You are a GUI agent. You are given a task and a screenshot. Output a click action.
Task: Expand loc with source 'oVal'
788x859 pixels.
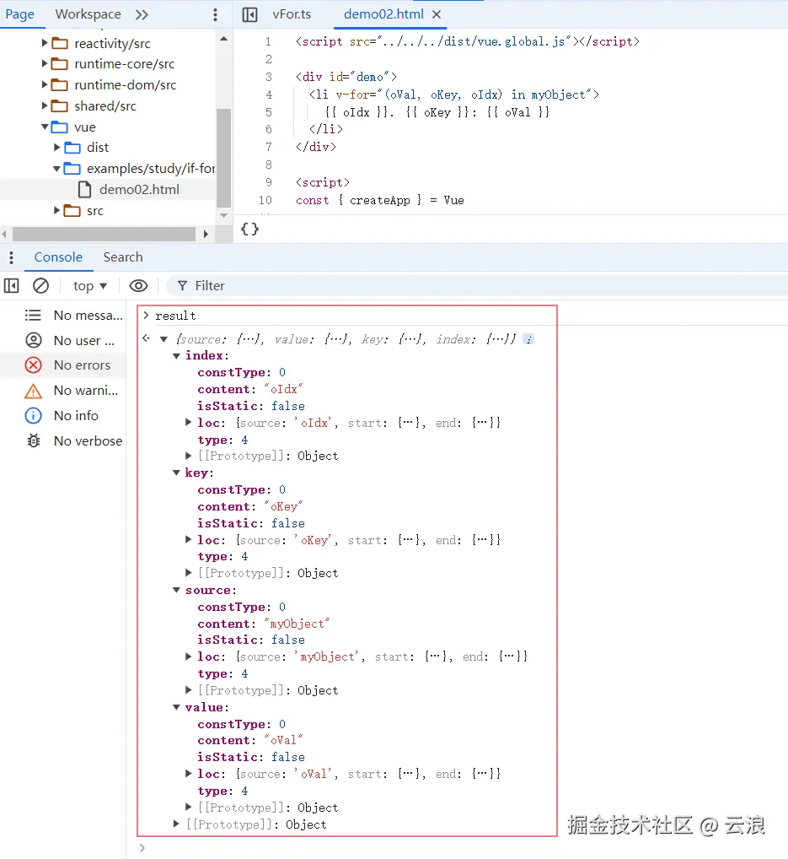[188, 774]
